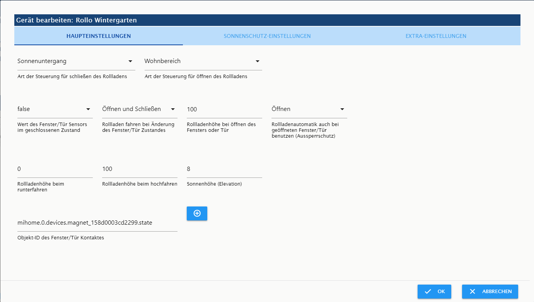Confirm the dialog with OK
Viewport: 534px width, 302px height.
click(434, 292)
